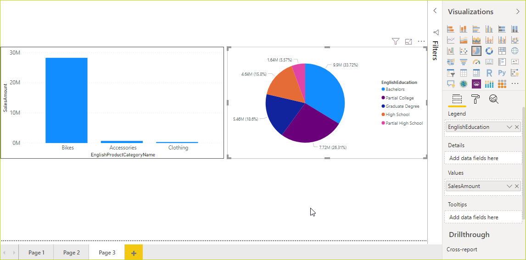Choose the funnel chart visual
The height and width of the screenshot is (260, 526).
coord(464,62)
